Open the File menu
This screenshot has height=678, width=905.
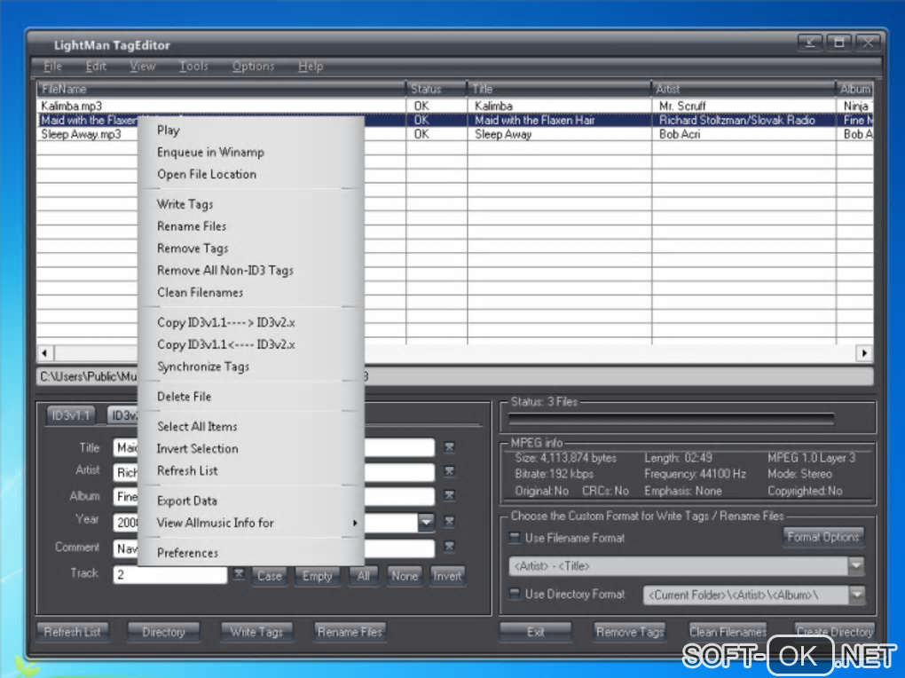(x=52, y=66)
